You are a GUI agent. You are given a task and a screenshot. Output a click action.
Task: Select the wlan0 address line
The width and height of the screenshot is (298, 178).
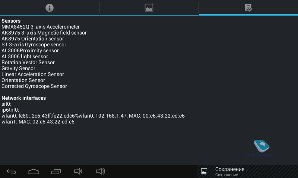coord(93,116)
